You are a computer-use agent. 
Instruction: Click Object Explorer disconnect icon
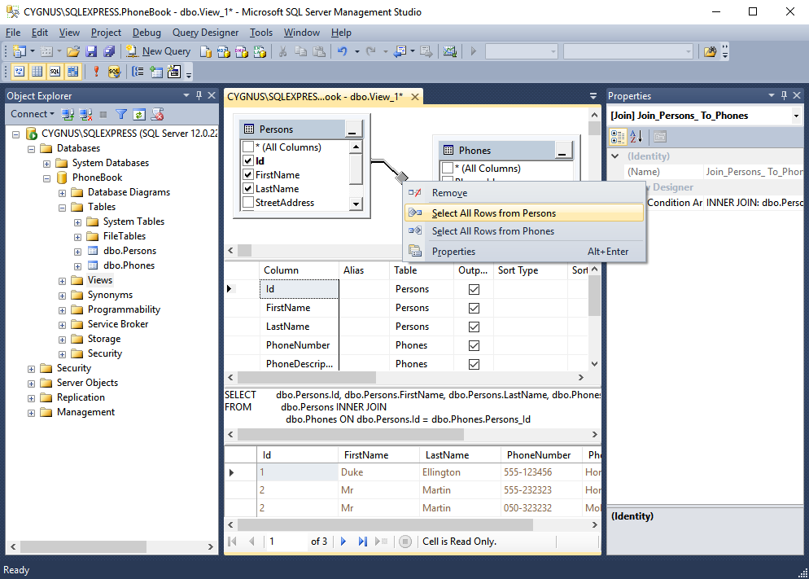pos(85,114)
